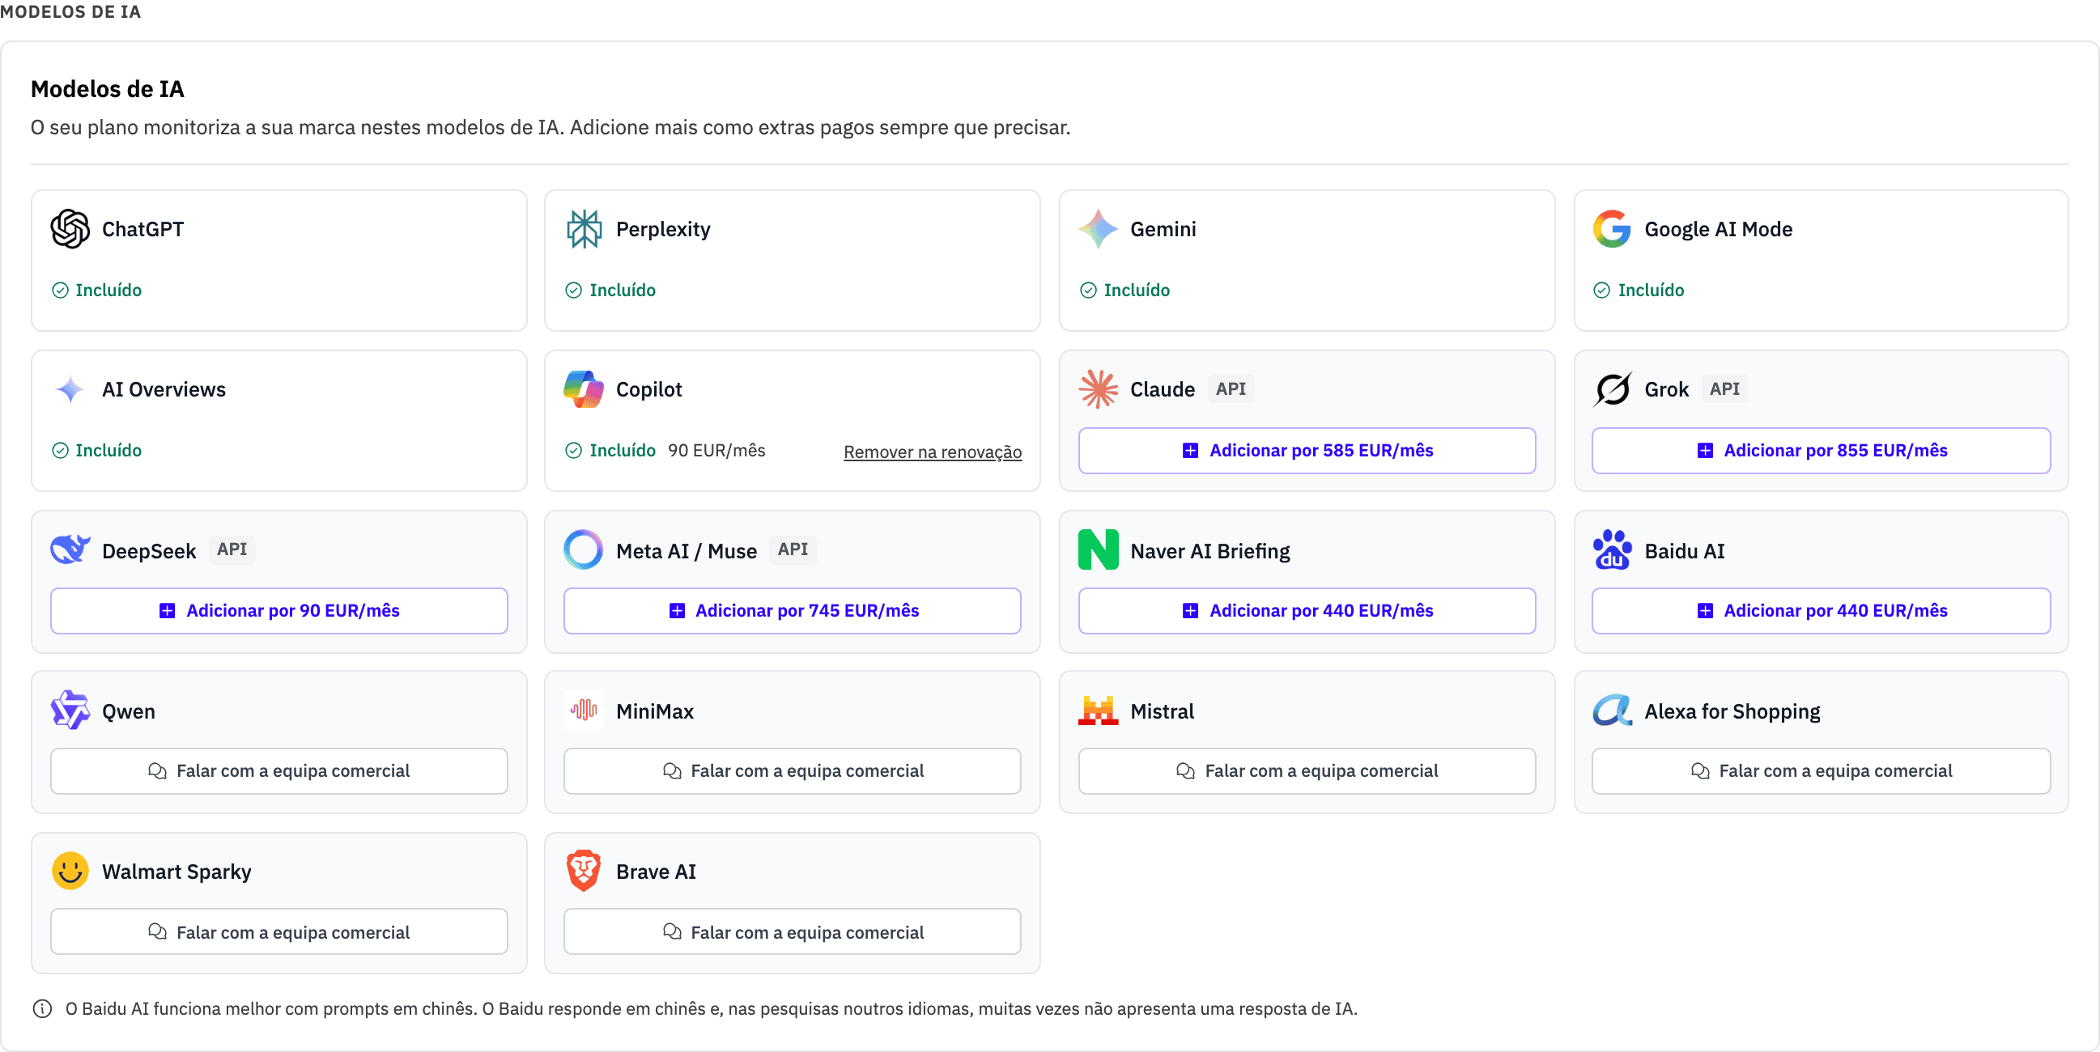
Task: Click the Qwen logo icon
Action: [70, 711]
